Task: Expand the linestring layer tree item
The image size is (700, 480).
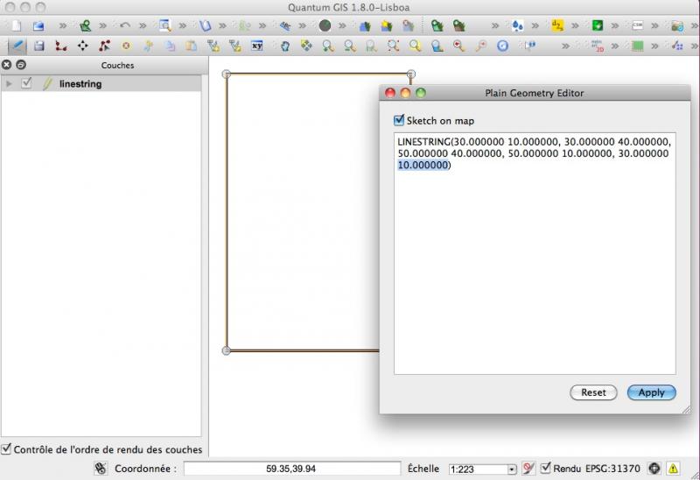Action: pyautogui.click(x=10, y=84)
